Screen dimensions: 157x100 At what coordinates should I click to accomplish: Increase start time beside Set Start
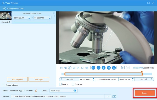[x=93, y=78]
